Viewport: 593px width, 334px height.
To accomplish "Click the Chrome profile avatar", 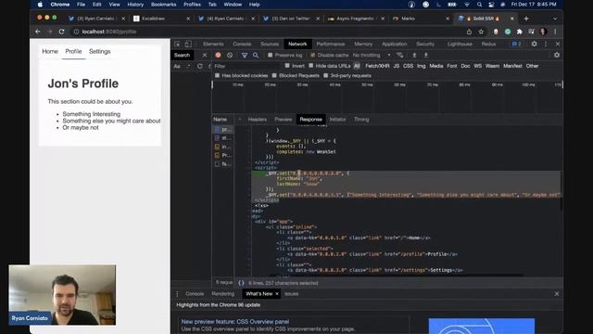I will pyautogui.click(x=543, y=32).
